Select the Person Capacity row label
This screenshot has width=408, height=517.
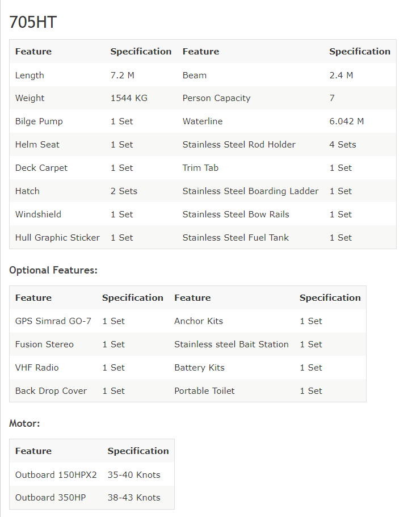click(217, 98)
